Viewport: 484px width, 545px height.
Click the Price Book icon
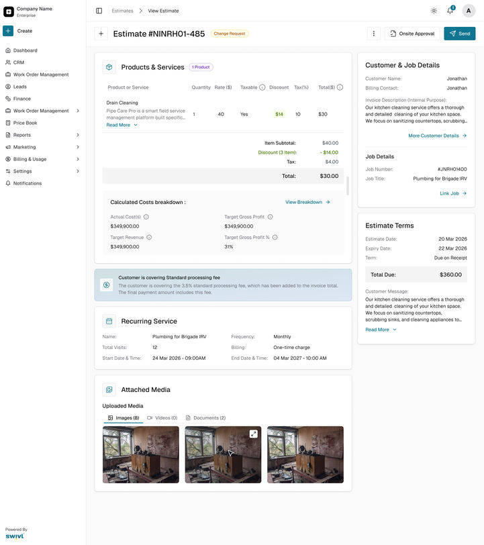pos(8,123)
